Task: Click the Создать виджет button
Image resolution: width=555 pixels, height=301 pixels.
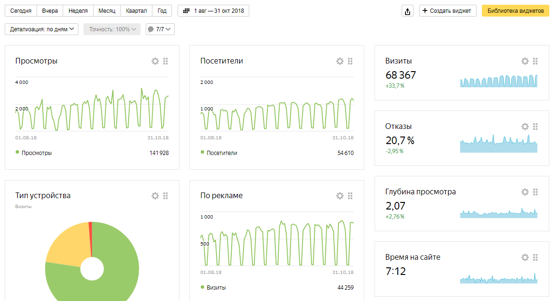Action: pos(447,11)
